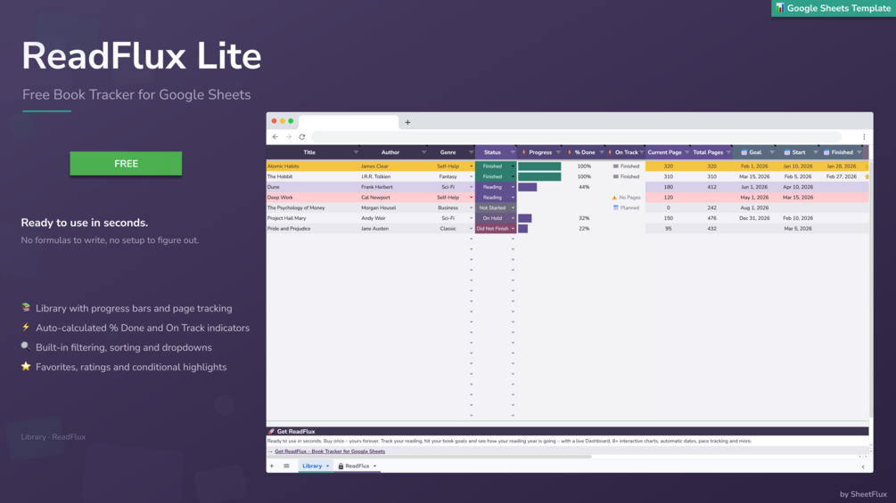Select The Psychology of Money cell
The height and width of the screenshot is (503, 896).
[x=313, y=207]
